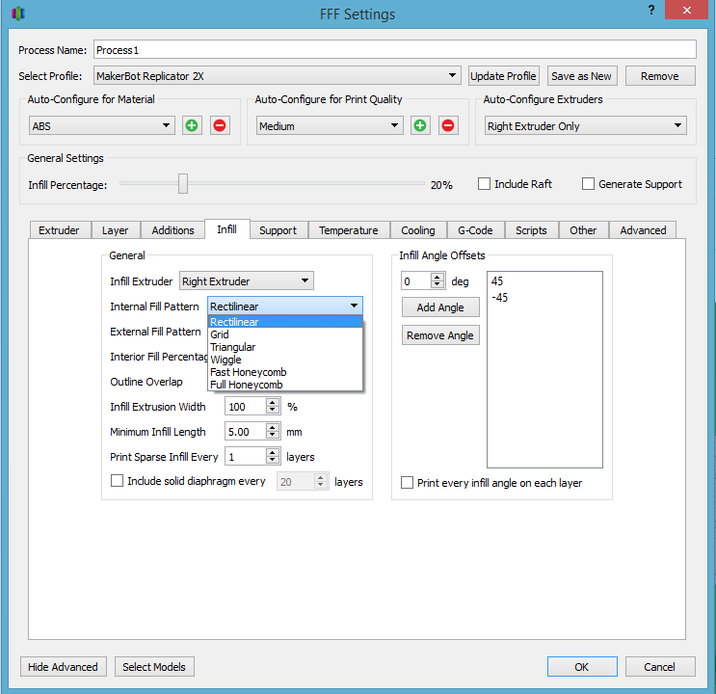
Task: Enable the Include Raft checkbox
Action: [484, 184]
